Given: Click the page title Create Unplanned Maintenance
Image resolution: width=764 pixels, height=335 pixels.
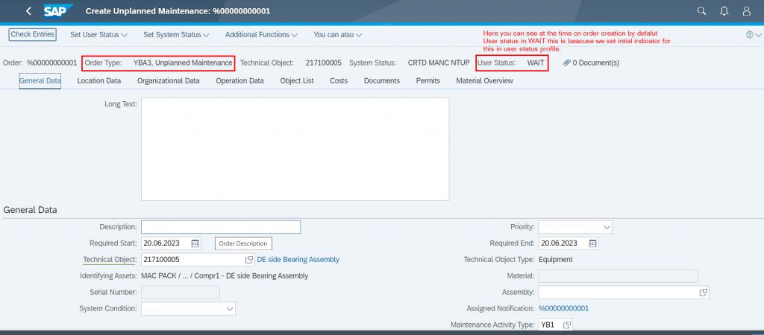Looking at the screenshot, I should [178, 10].
